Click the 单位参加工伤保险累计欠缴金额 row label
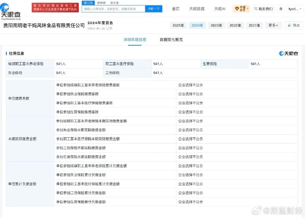Viewport: 305px width, 218px height. (x=81, y=193)
